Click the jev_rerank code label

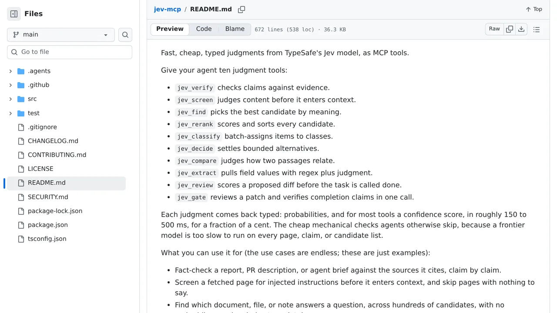pos(195,124)
